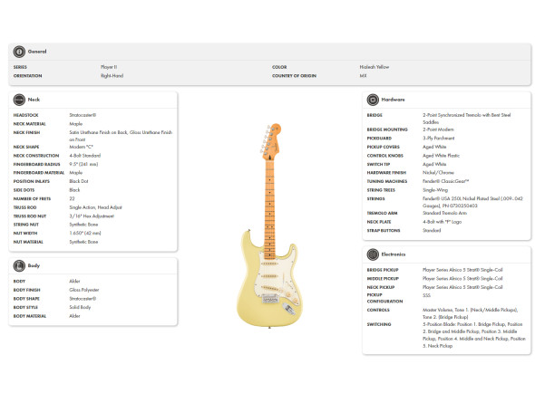Image resolution: width=535 pixels, height=393 pixels.
Task: Select the '2-Point Modern' bridge mounting value
Action: 439,129
